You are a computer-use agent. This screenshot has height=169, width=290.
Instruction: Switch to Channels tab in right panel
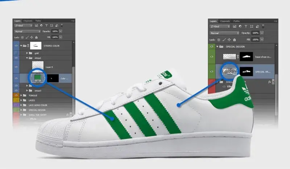225,21
